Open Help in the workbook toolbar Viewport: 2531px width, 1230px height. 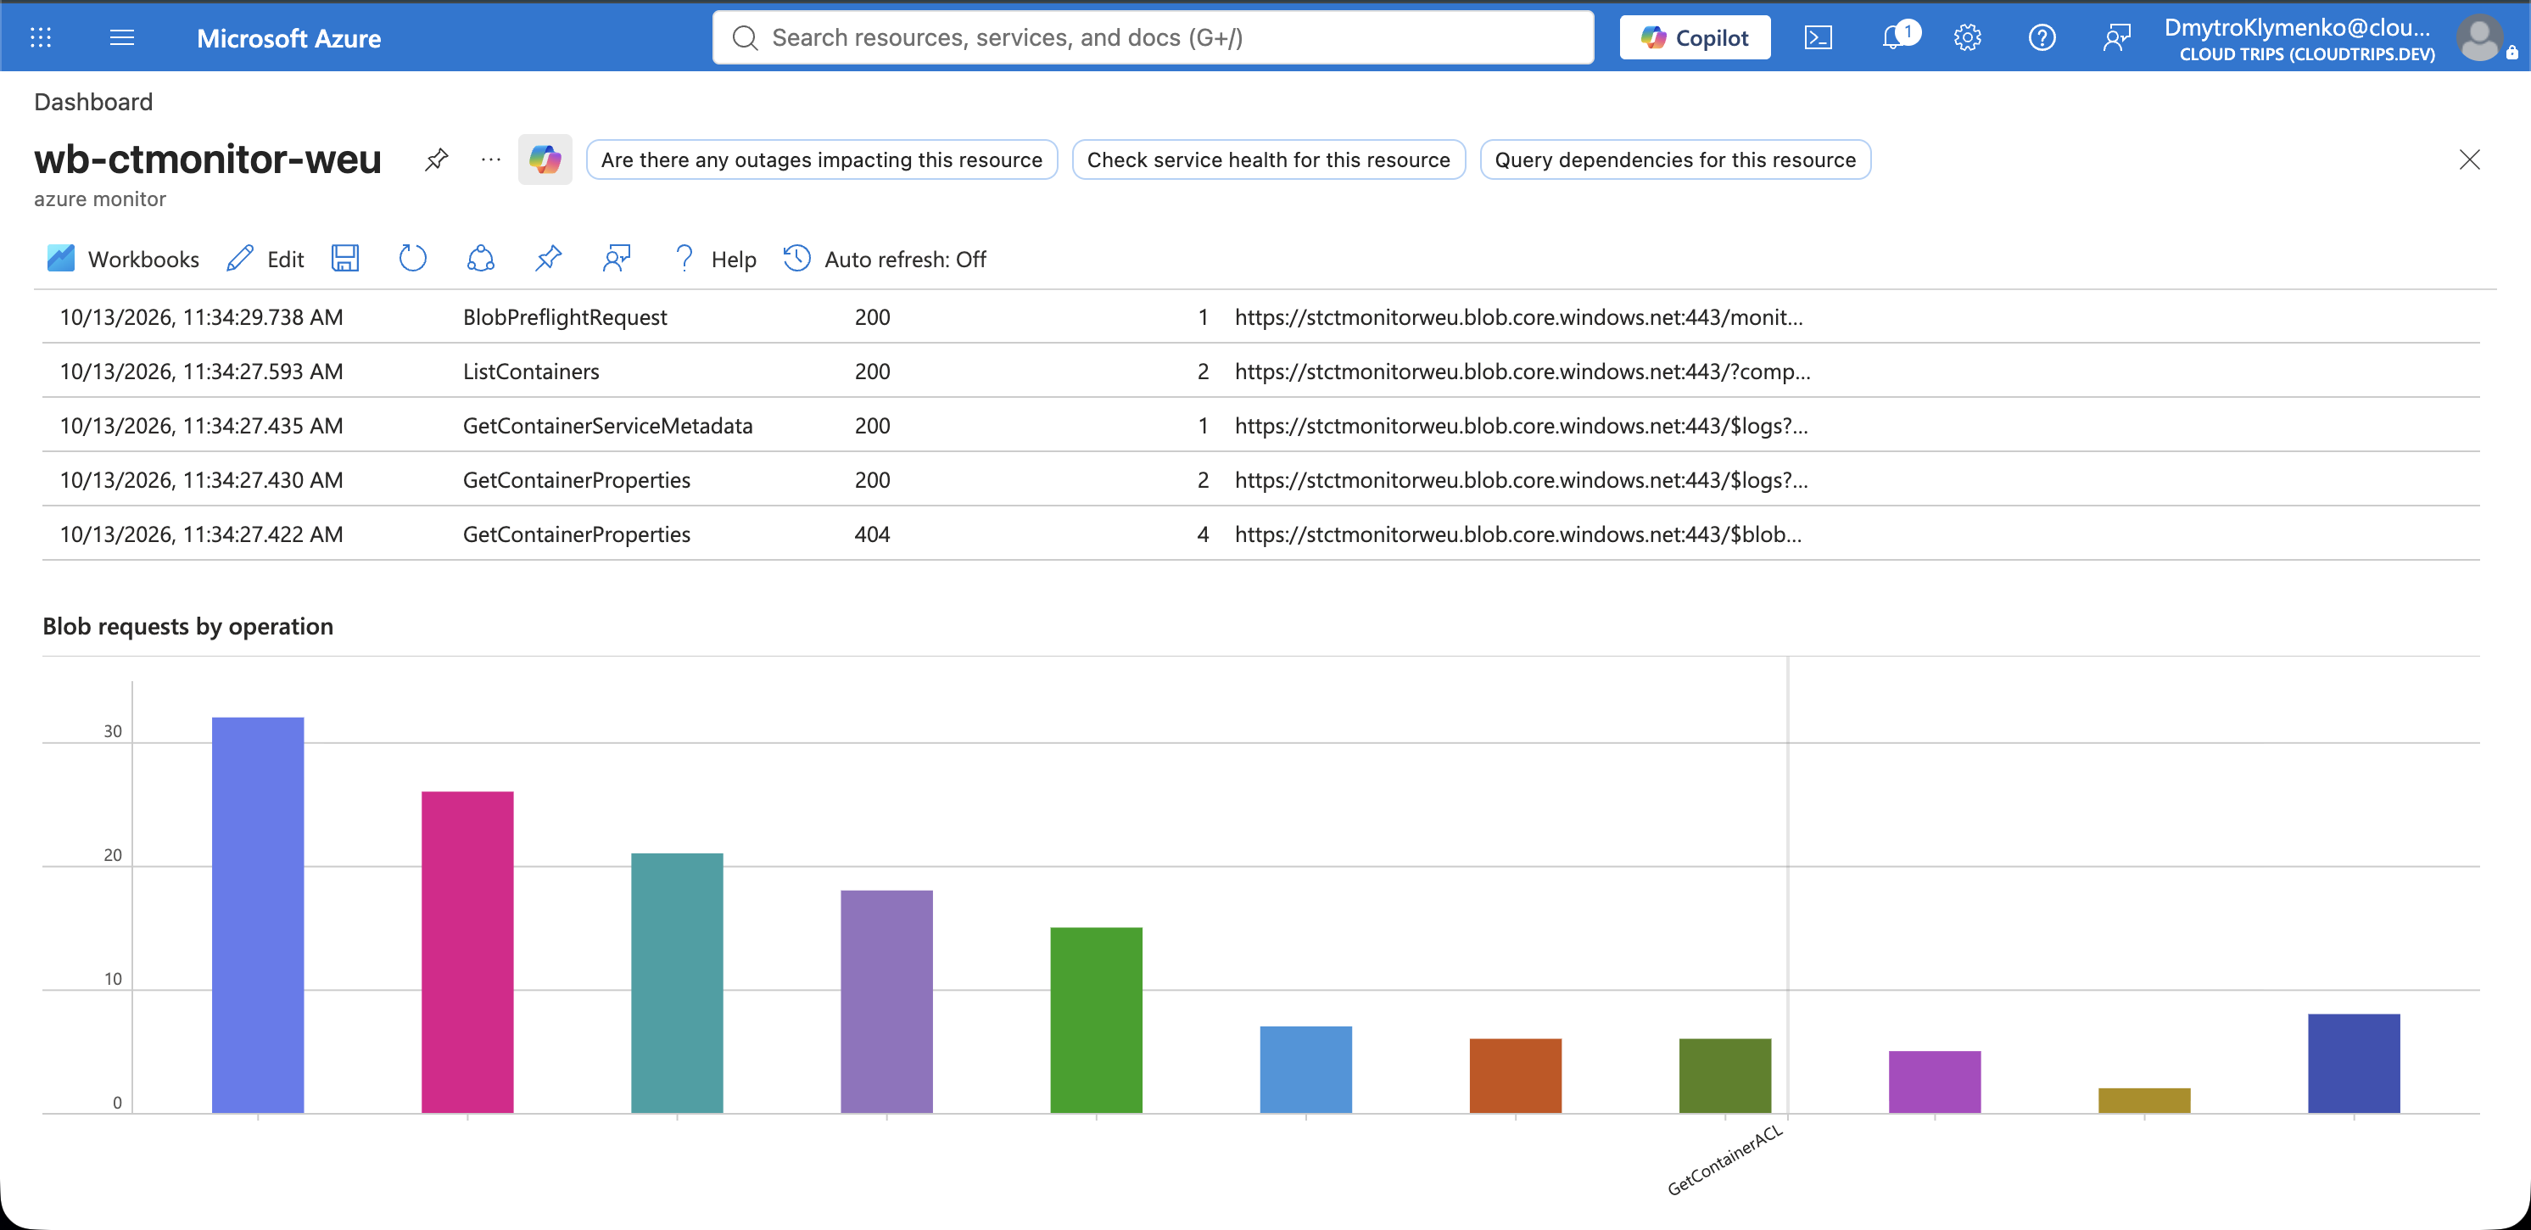[714, 259]
